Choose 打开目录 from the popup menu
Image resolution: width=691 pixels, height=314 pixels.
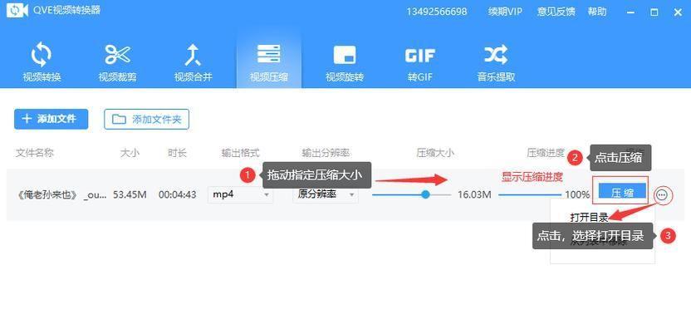(589, 217)
